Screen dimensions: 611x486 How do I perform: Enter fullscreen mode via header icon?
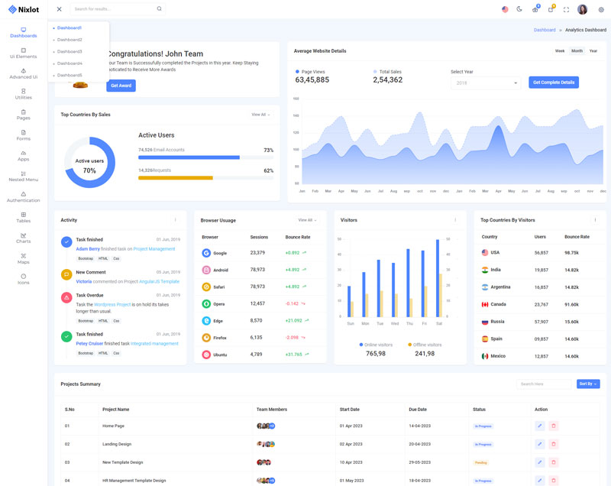click(x=566, y=9)
